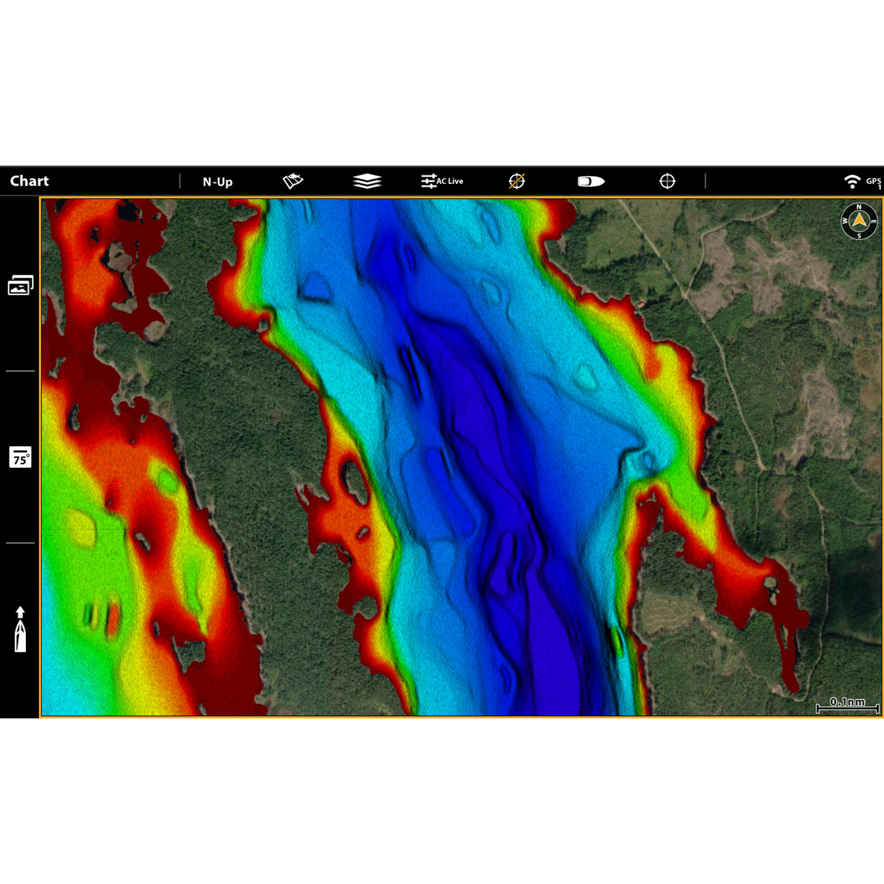Toggle the crossed-out compass navigation icon
The width and height of the screenshot is (884, 884).
(517, 181)
